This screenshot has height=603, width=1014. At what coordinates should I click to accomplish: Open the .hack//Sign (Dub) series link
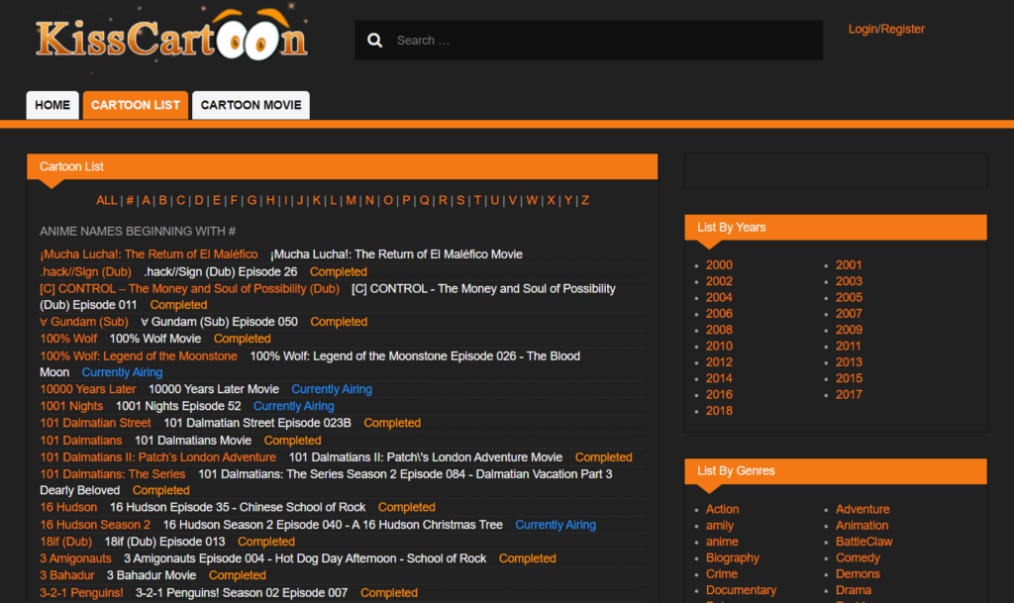[x=85, y=272]
